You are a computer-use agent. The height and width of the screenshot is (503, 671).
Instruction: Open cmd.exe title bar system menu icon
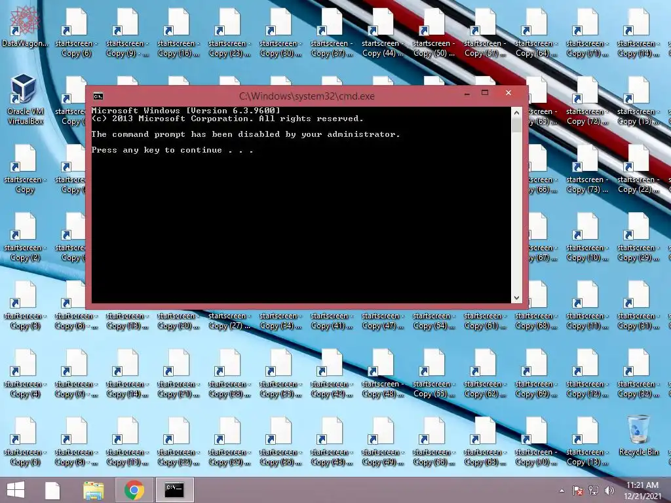pyautogui.click(x=98, y=96)
